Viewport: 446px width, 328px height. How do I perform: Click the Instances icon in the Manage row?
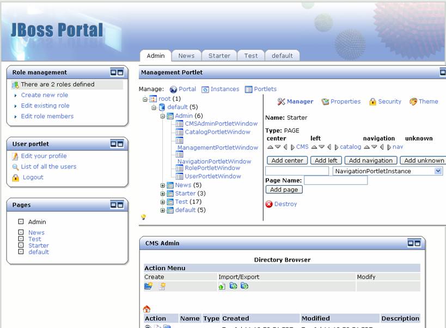coord(205,89)
